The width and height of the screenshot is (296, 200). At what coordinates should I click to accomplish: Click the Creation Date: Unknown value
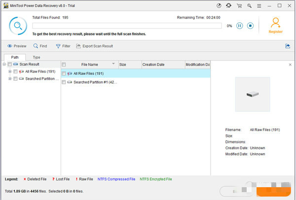point(258,148)
